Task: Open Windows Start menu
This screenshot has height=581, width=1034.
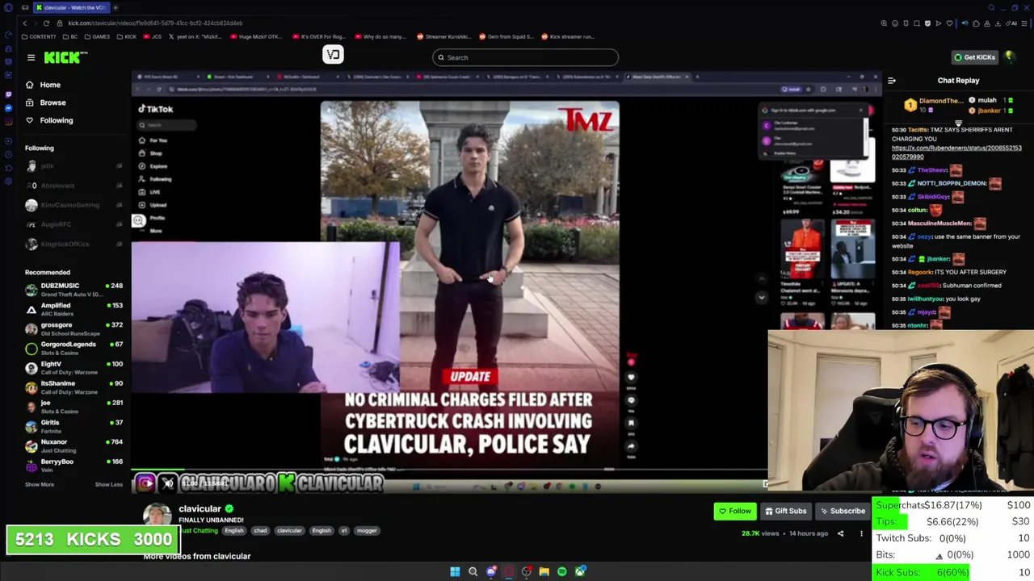Action: click(x=455, y=571)
